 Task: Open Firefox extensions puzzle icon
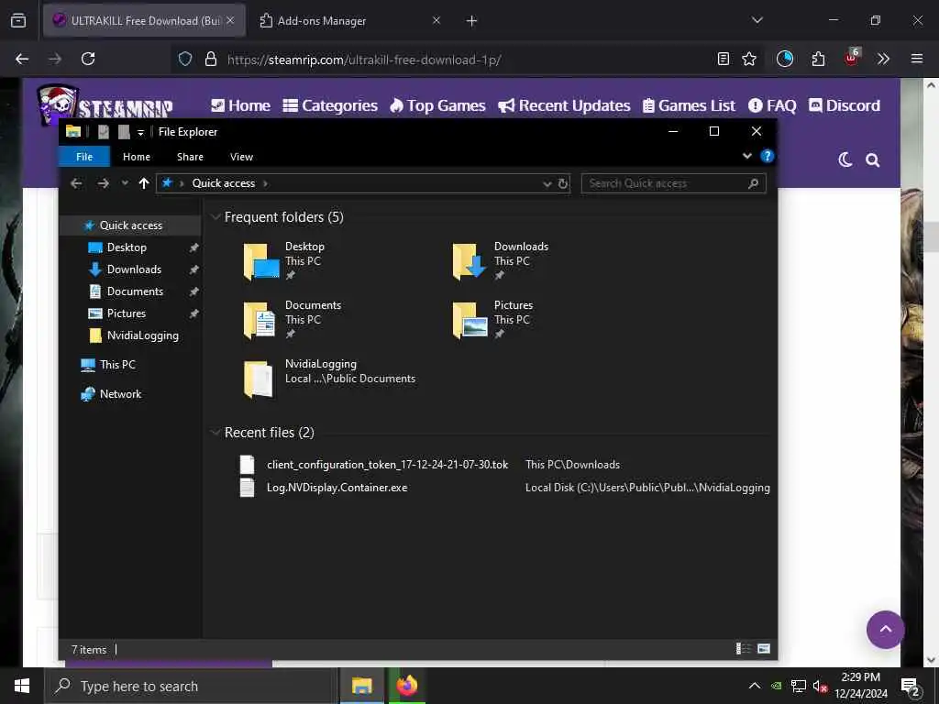(x=818, y=59)
